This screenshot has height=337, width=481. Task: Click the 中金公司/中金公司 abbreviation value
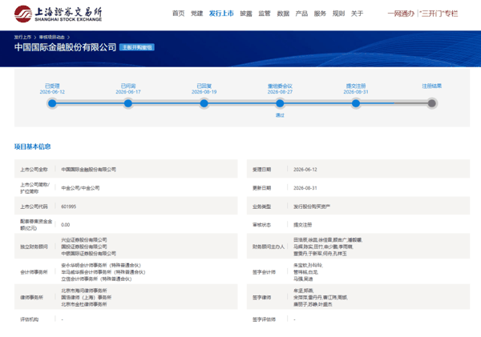pos(80,188)
